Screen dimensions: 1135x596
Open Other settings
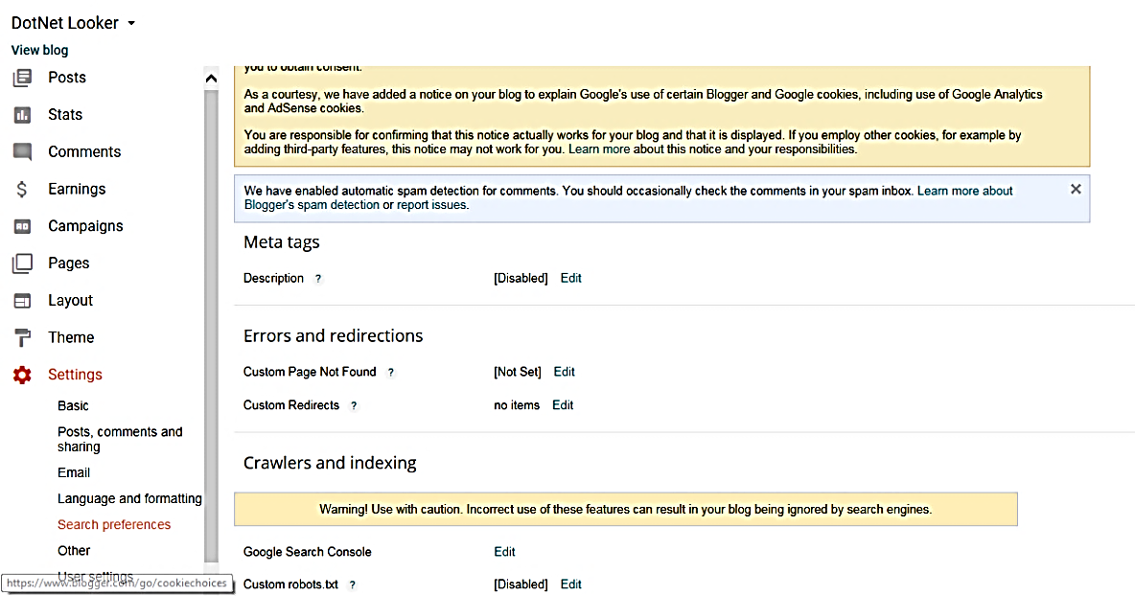tap(74, 550)
